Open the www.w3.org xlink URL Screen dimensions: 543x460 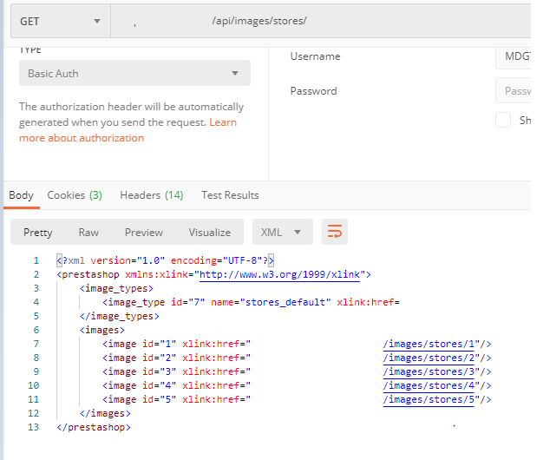click(x=278, y=275)
